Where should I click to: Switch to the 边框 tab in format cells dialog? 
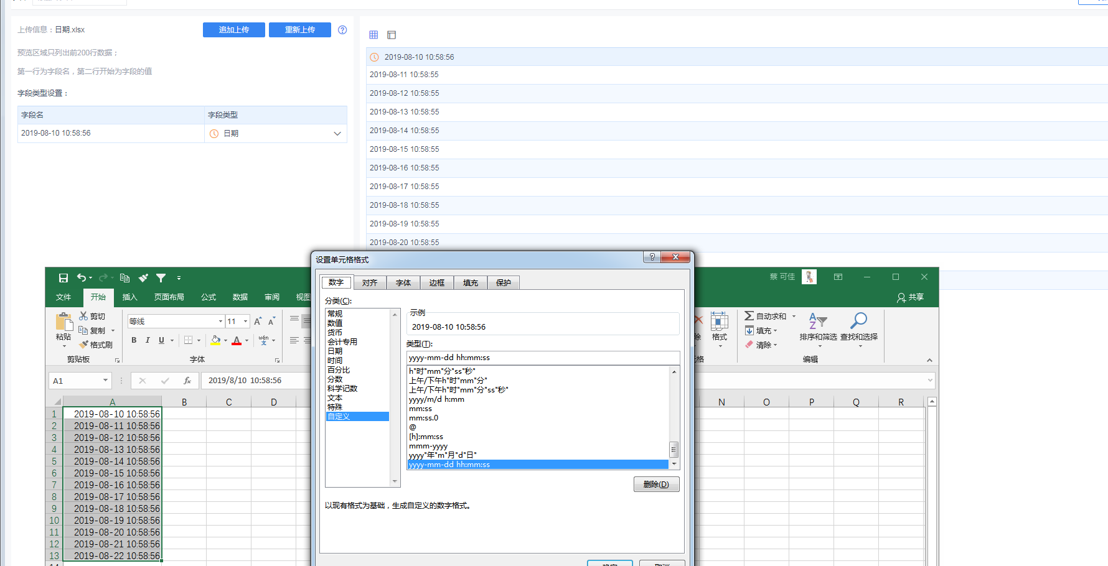(x=437, y=283)
